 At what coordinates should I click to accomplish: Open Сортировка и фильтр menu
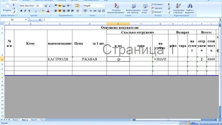click(179, 8)
